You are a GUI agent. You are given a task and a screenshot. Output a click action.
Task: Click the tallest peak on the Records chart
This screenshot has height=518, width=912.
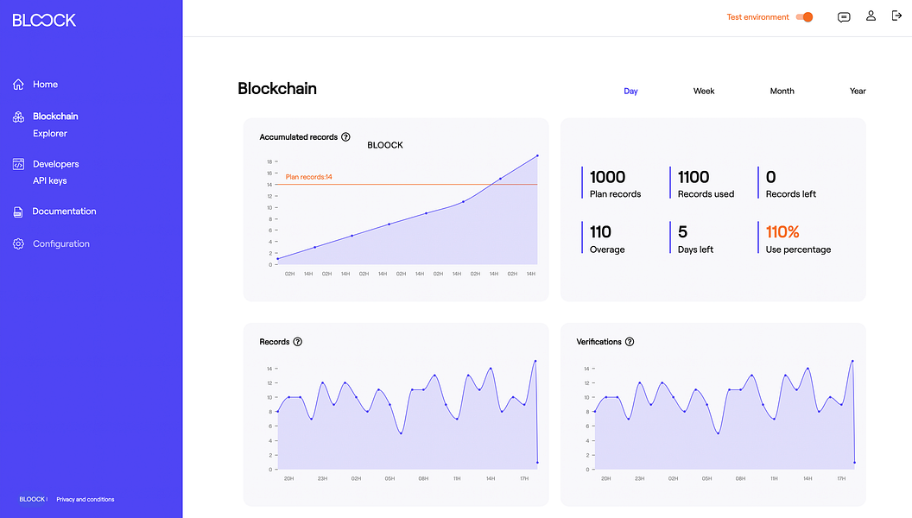[x=536, y=361]
